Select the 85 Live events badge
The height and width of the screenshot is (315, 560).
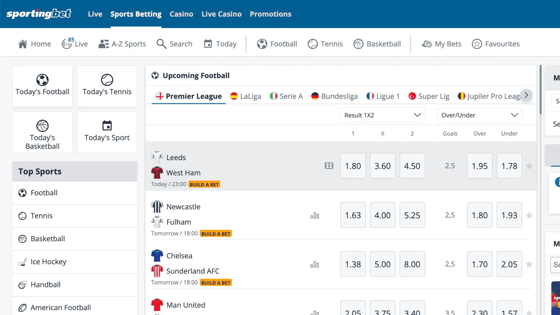(x=75, y=44)
